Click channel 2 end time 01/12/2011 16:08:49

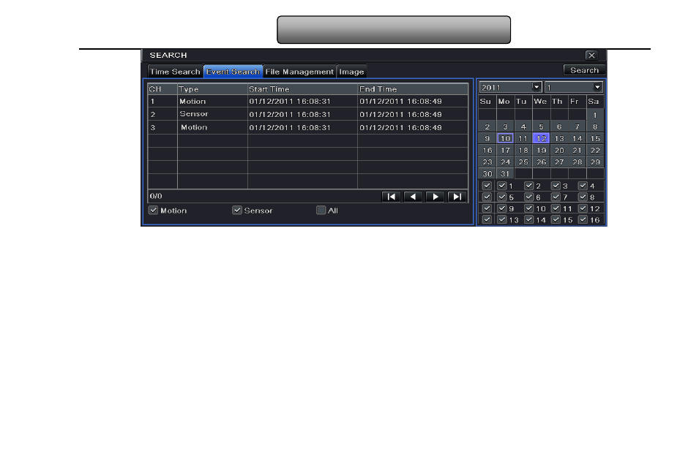click(x=401, y=115)
